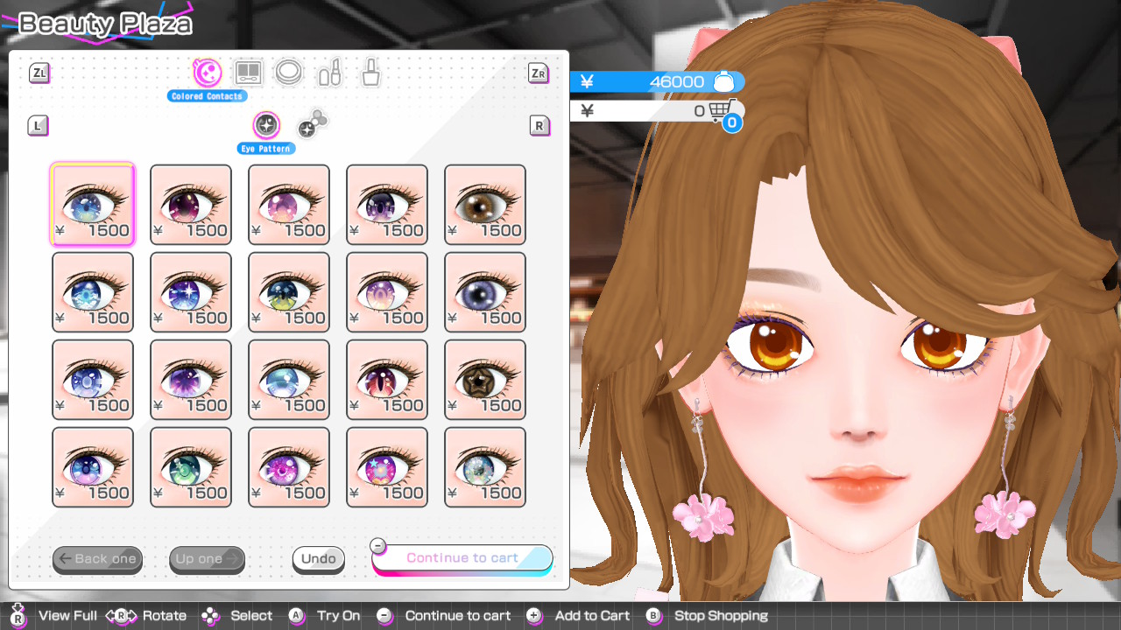Image resolution: width=1121 pixels, height=630 pixels.
Task: Choose the brown natural eye contact
Action: tap(485, 205)
